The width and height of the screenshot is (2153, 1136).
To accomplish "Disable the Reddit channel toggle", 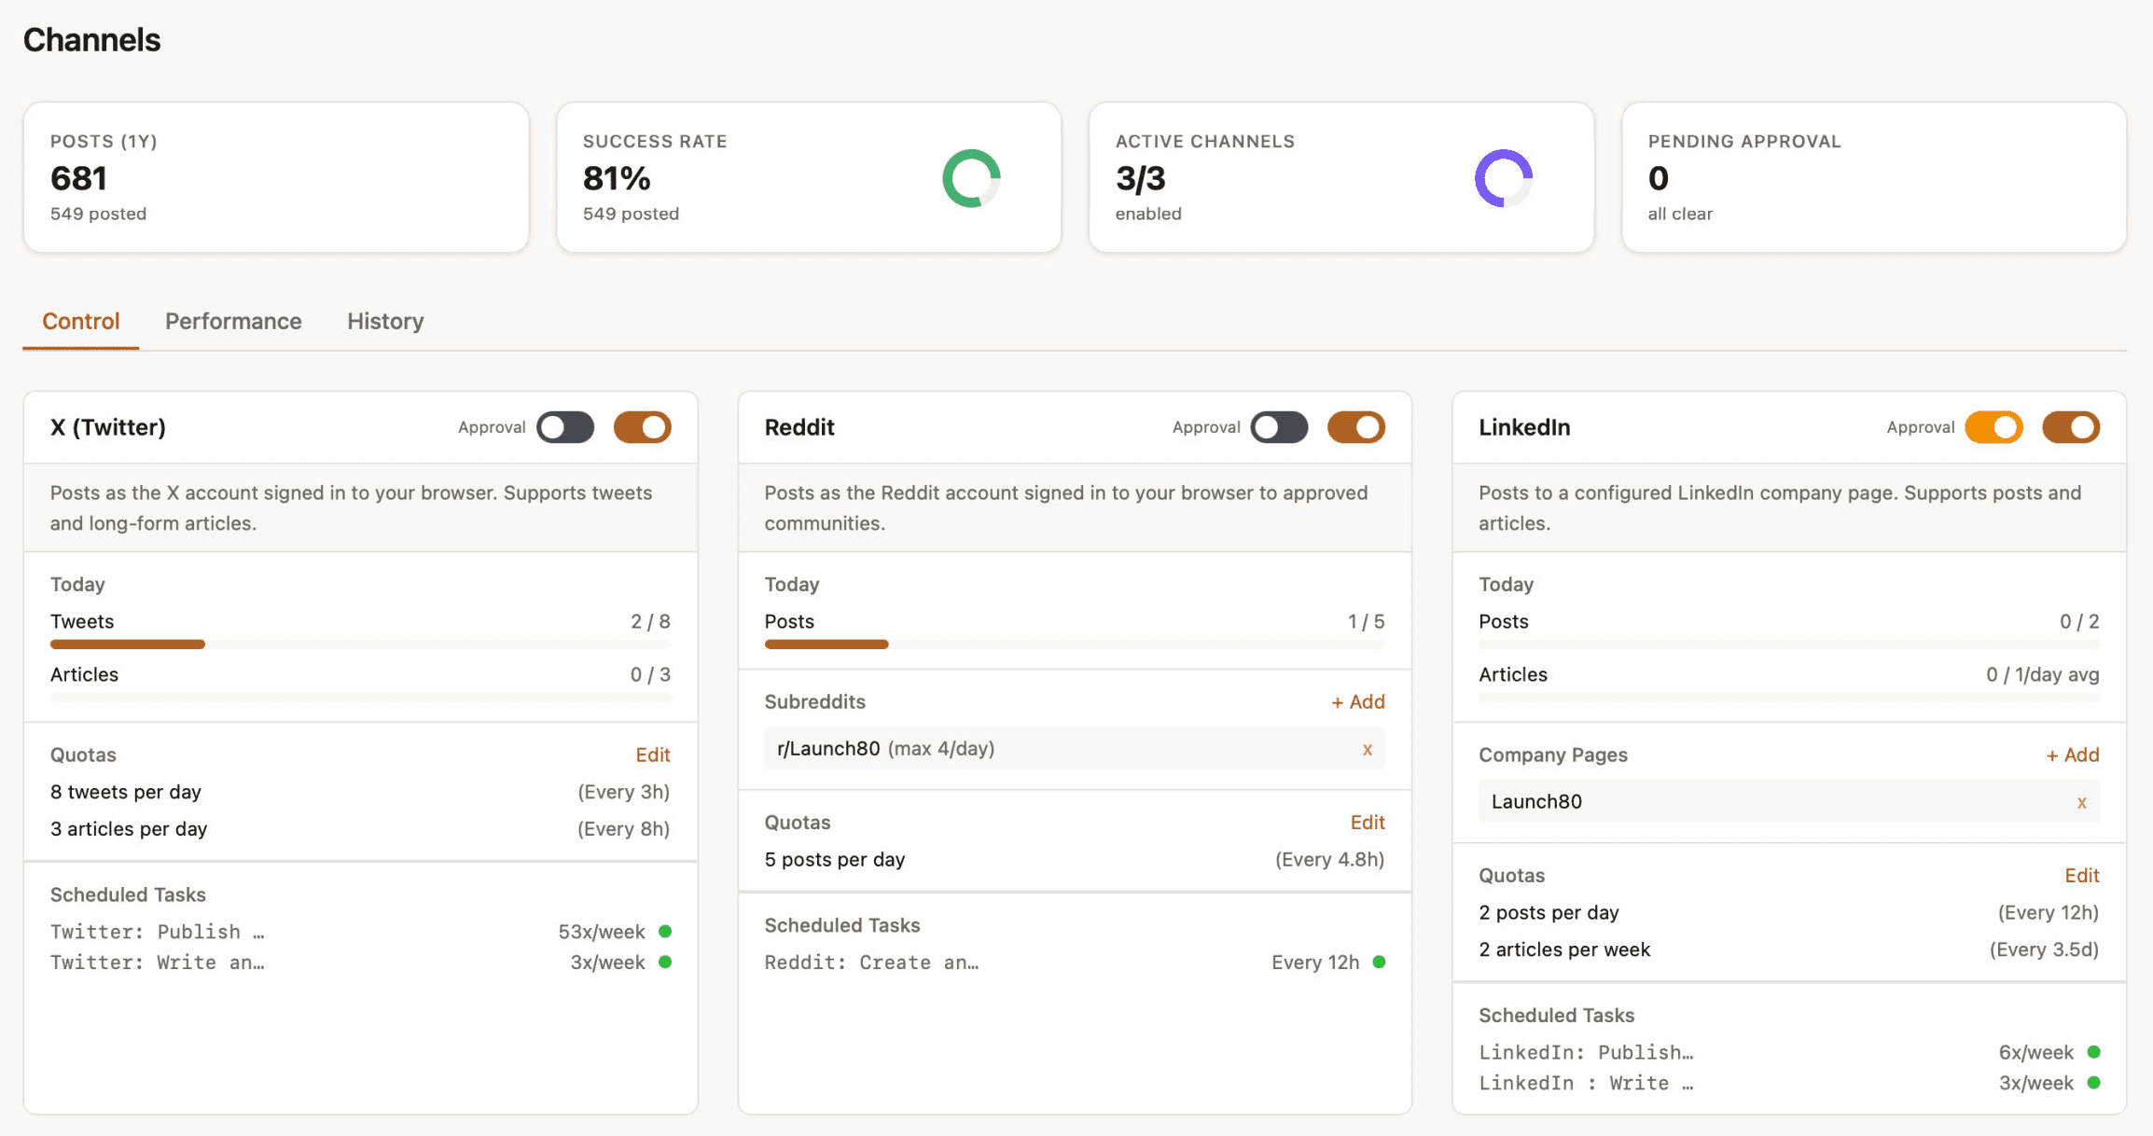I will pyautogui.click(x=1355, y=427).
